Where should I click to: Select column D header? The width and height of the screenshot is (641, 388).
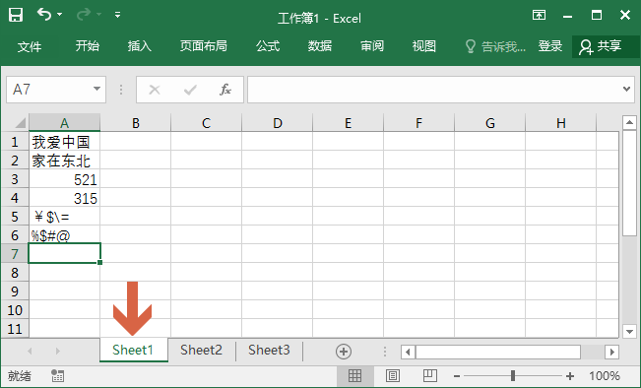click(277, 123)
